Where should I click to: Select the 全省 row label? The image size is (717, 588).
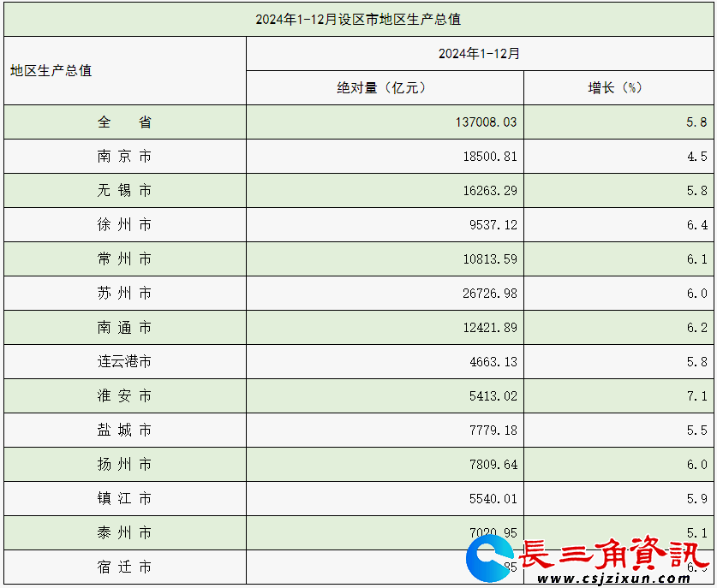[124, 122]
